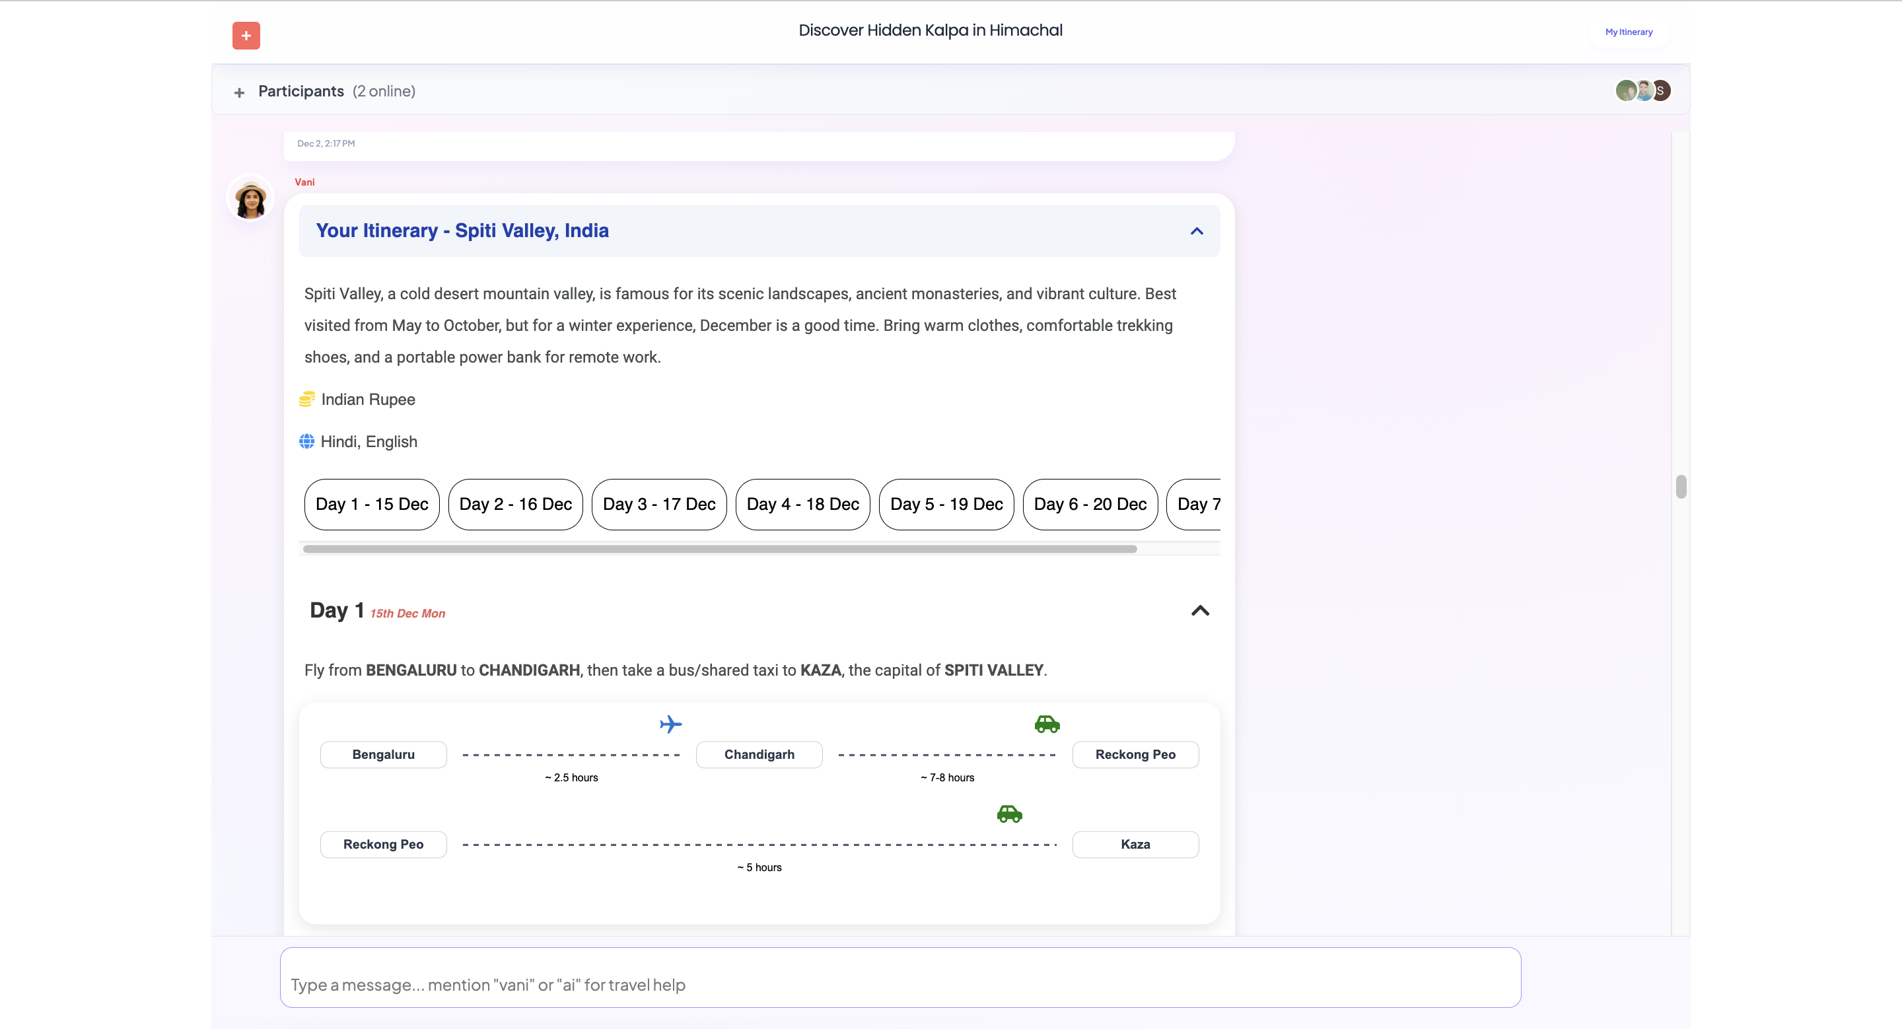
Task: Click the red plus icon at top left
Action: [x=245, y=36]
